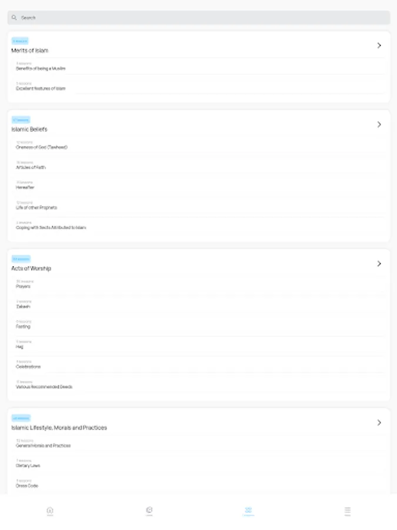
Task: Open Excellent features of Islam lessons
Action: [x=41, y=88]
